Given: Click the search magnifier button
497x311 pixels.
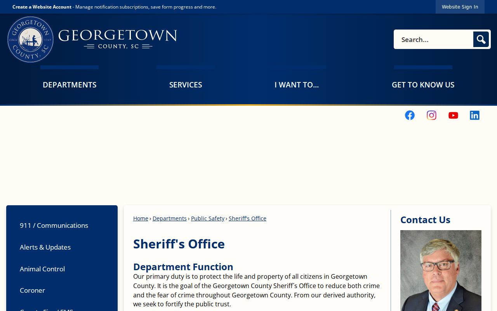Looking at the screenshot, I should (x=481, y=39).
